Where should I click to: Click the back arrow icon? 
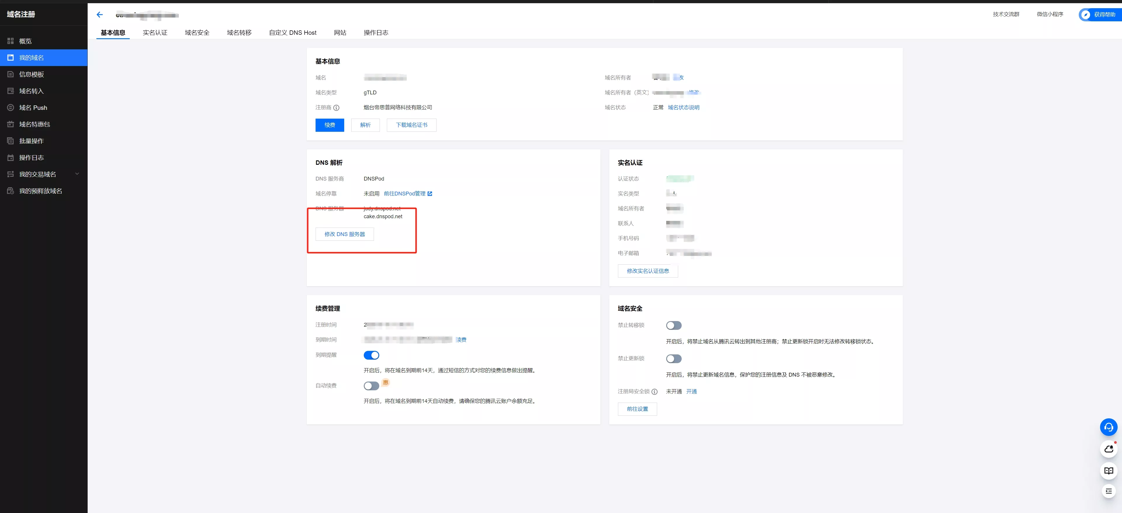coord(100,15)
